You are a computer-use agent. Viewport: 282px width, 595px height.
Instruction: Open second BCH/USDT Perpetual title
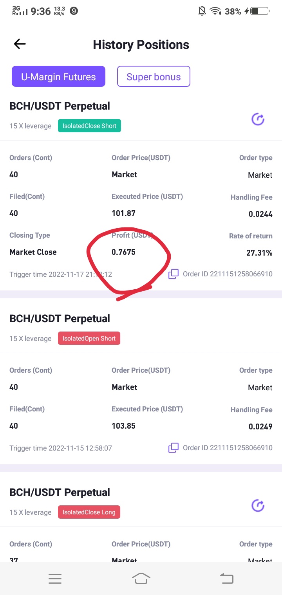click(x=60, y=319)
